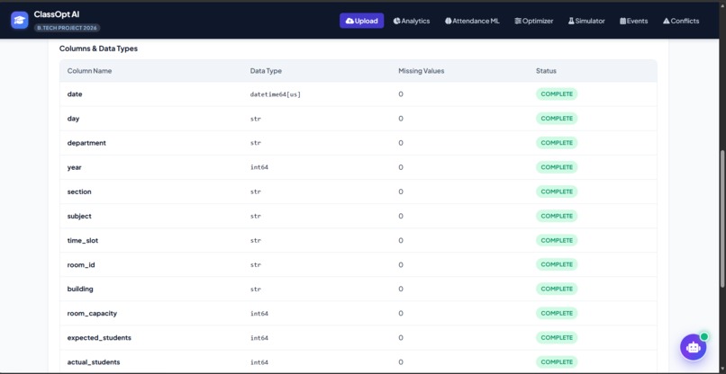Click the Columns & Data Types heading
Image resolution: width=726 pixels, height=374 pixels.
[x=98, y=49]
